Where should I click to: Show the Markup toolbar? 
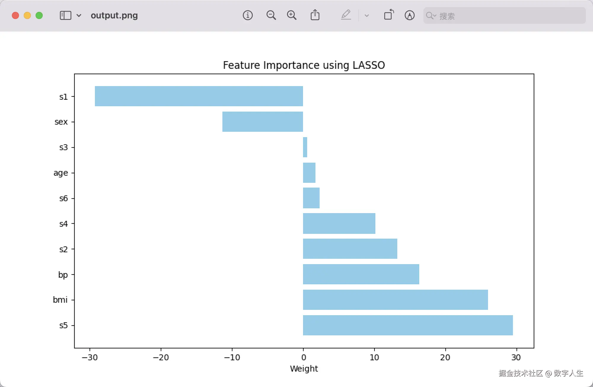click(x=409, y=15)
